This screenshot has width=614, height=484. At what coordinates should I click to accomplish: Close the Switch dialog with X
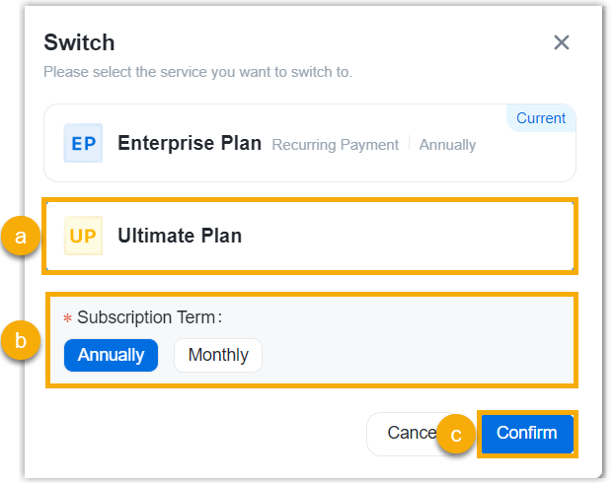[562, 42]
